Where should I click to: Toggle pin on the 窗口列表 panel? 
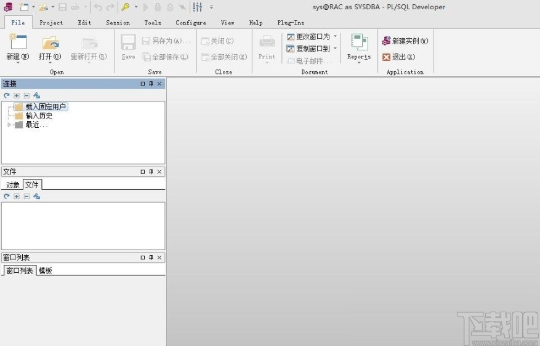click(x=151, y=258)
